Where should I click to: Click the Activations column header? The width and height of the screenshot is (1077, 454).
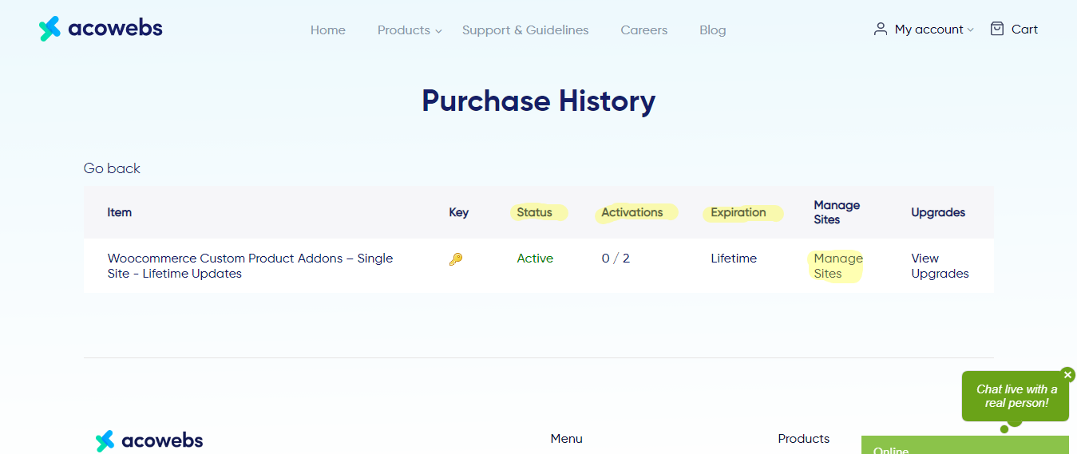coord(632,212)
